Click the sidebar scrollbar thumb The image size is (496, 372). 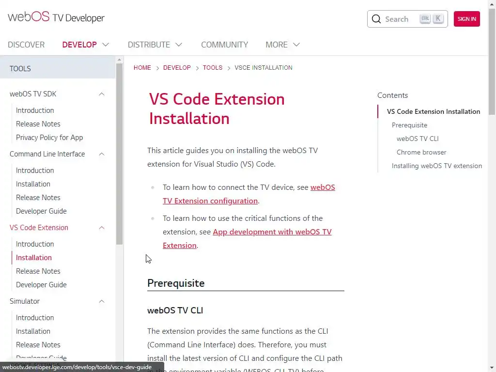[119, 154]
